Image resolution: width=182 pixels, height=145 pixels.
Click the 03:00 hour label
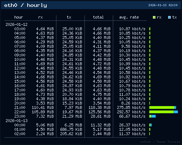[20, 29]
